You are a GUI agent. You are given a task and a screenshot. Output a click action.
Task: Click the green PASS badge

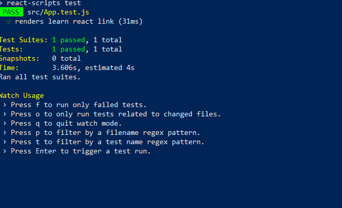tap(11, 12)
